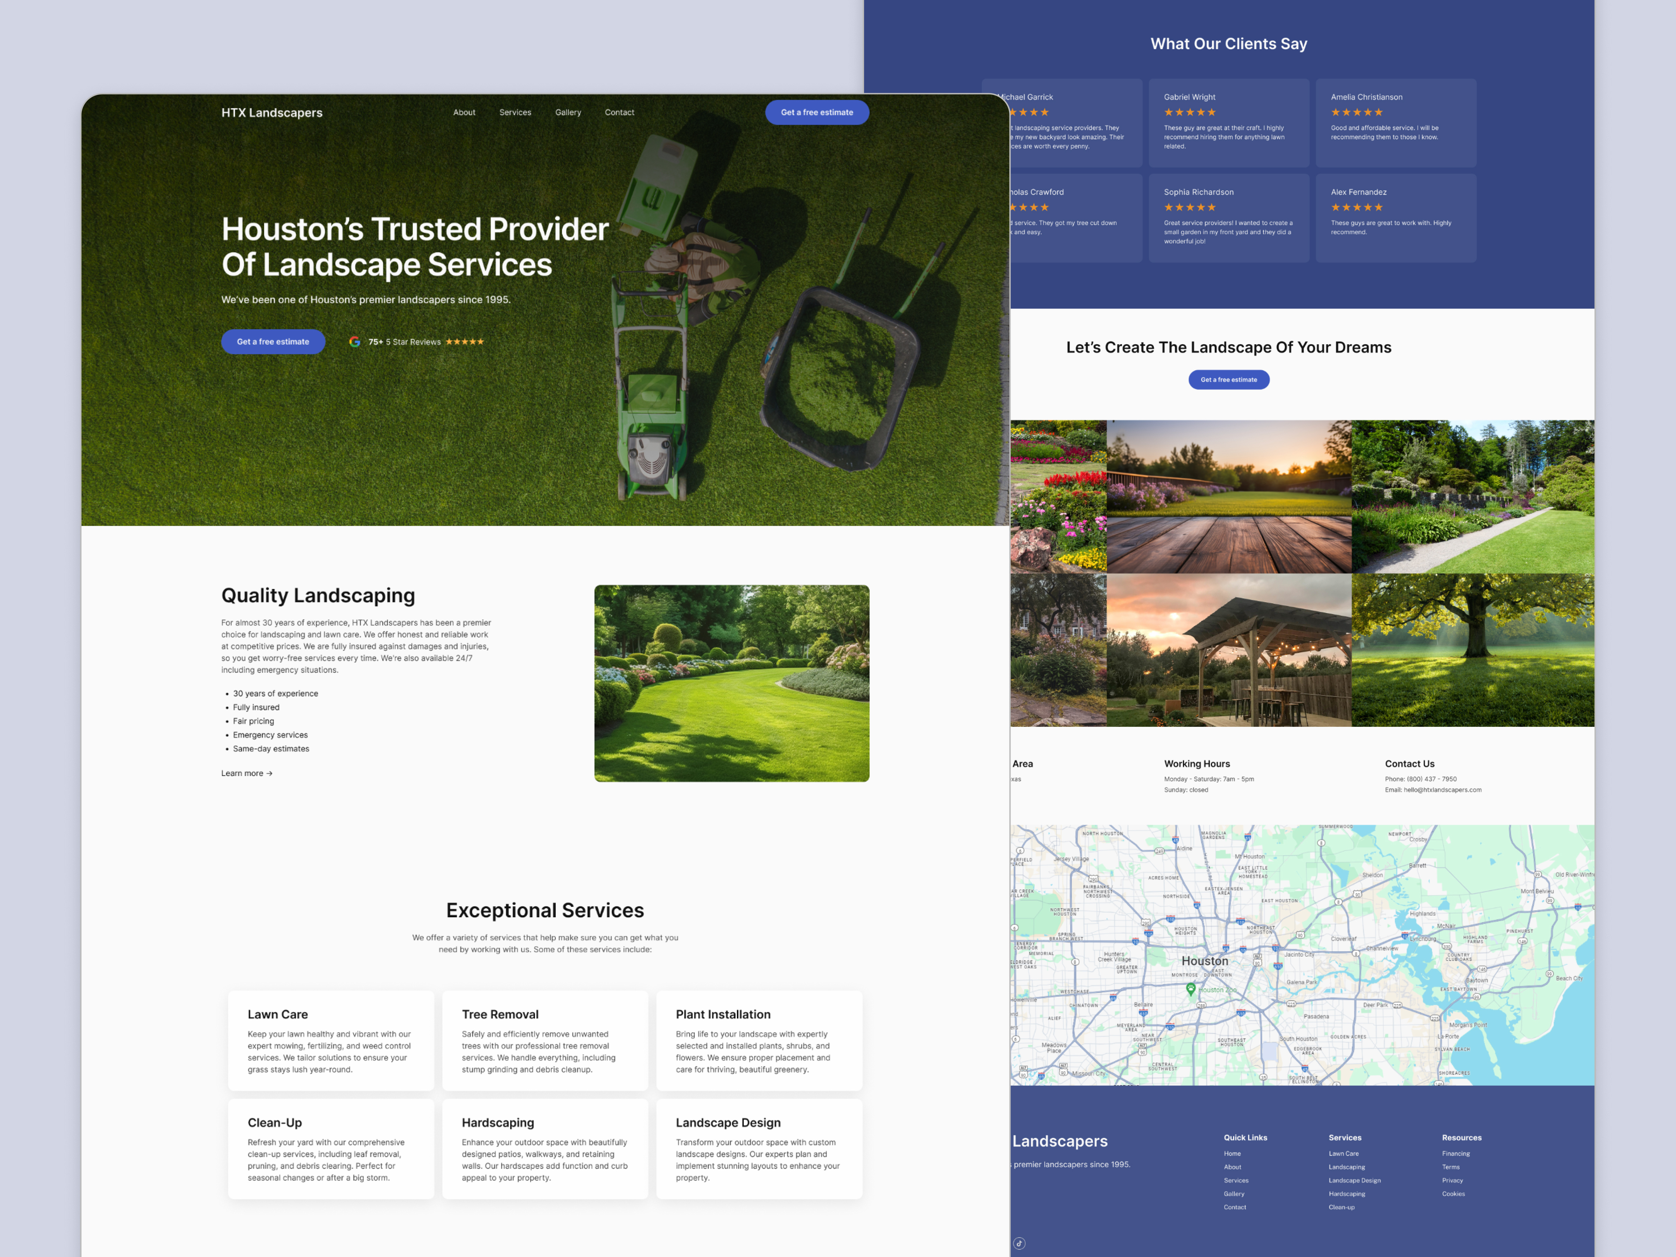
Task: Click the five gold stars next to '75+ 5 Star Reviews'
Action: 465,342
